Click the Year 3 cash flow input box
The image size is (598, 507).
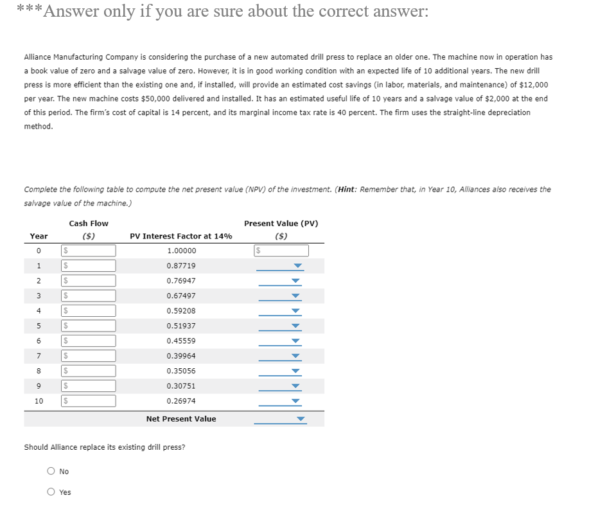point(88,296)
